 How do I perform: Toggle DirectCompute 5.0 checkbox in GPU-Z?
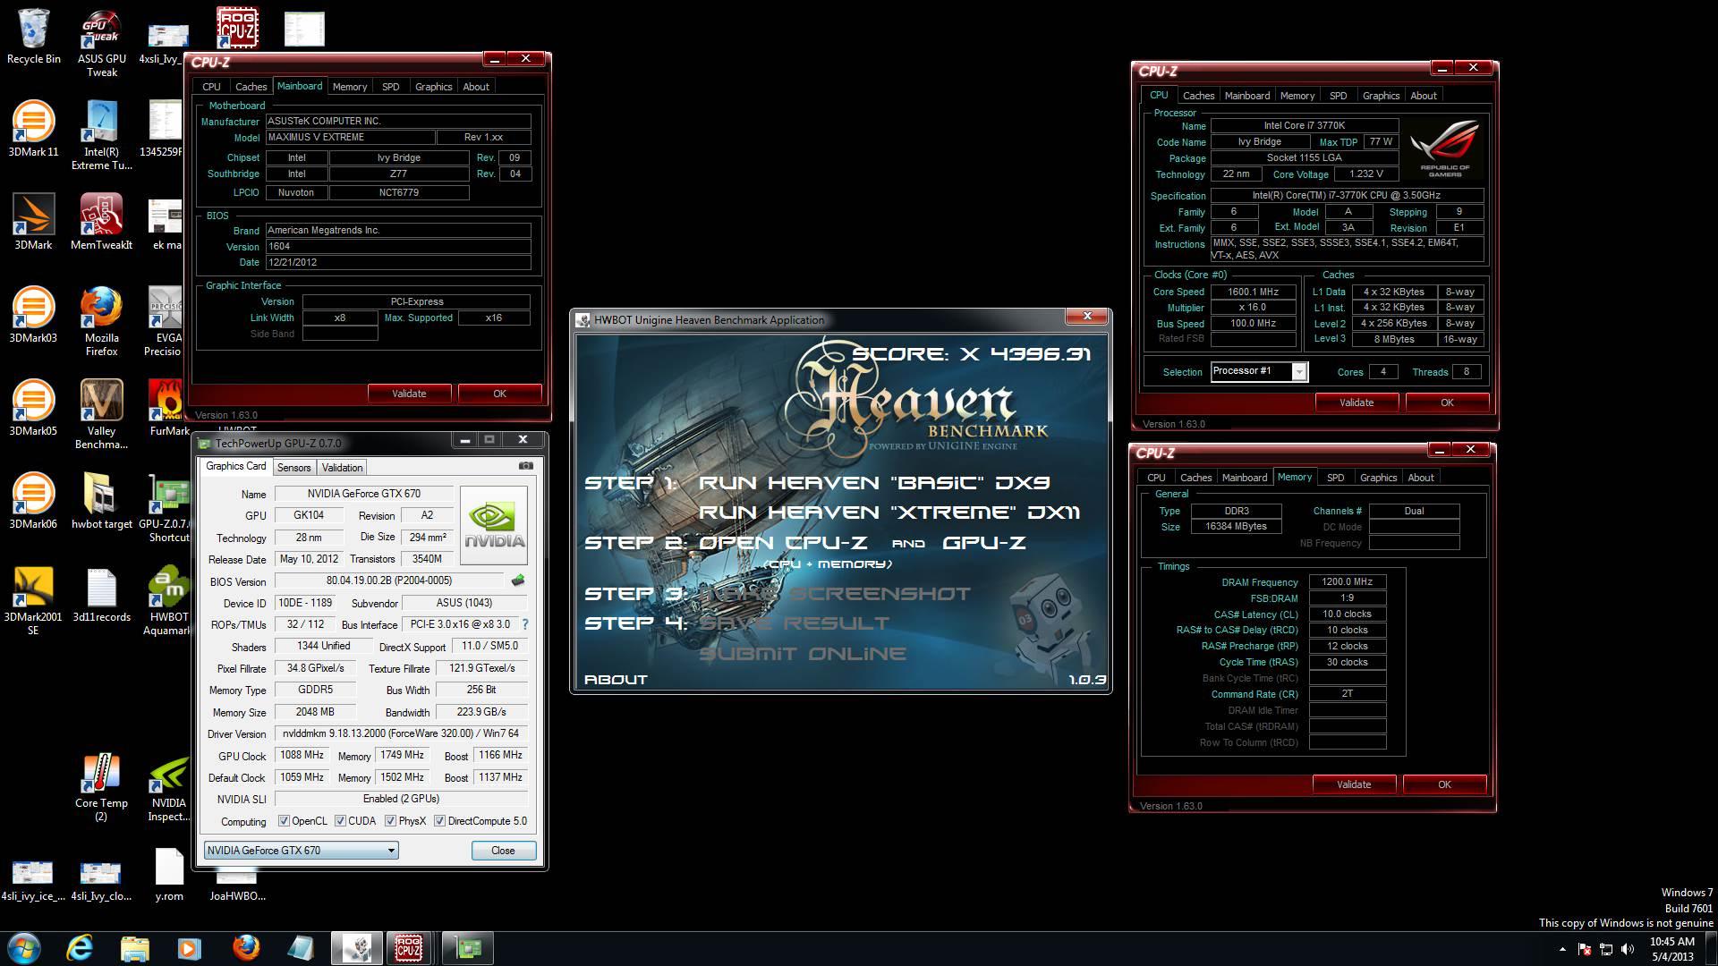439,821
